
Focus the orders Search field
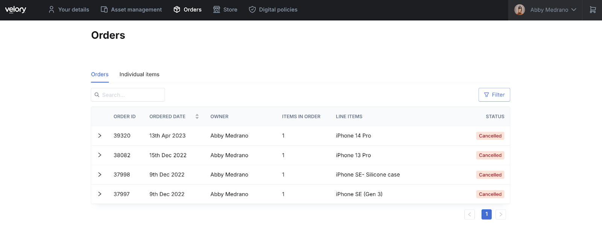point(132,95)
